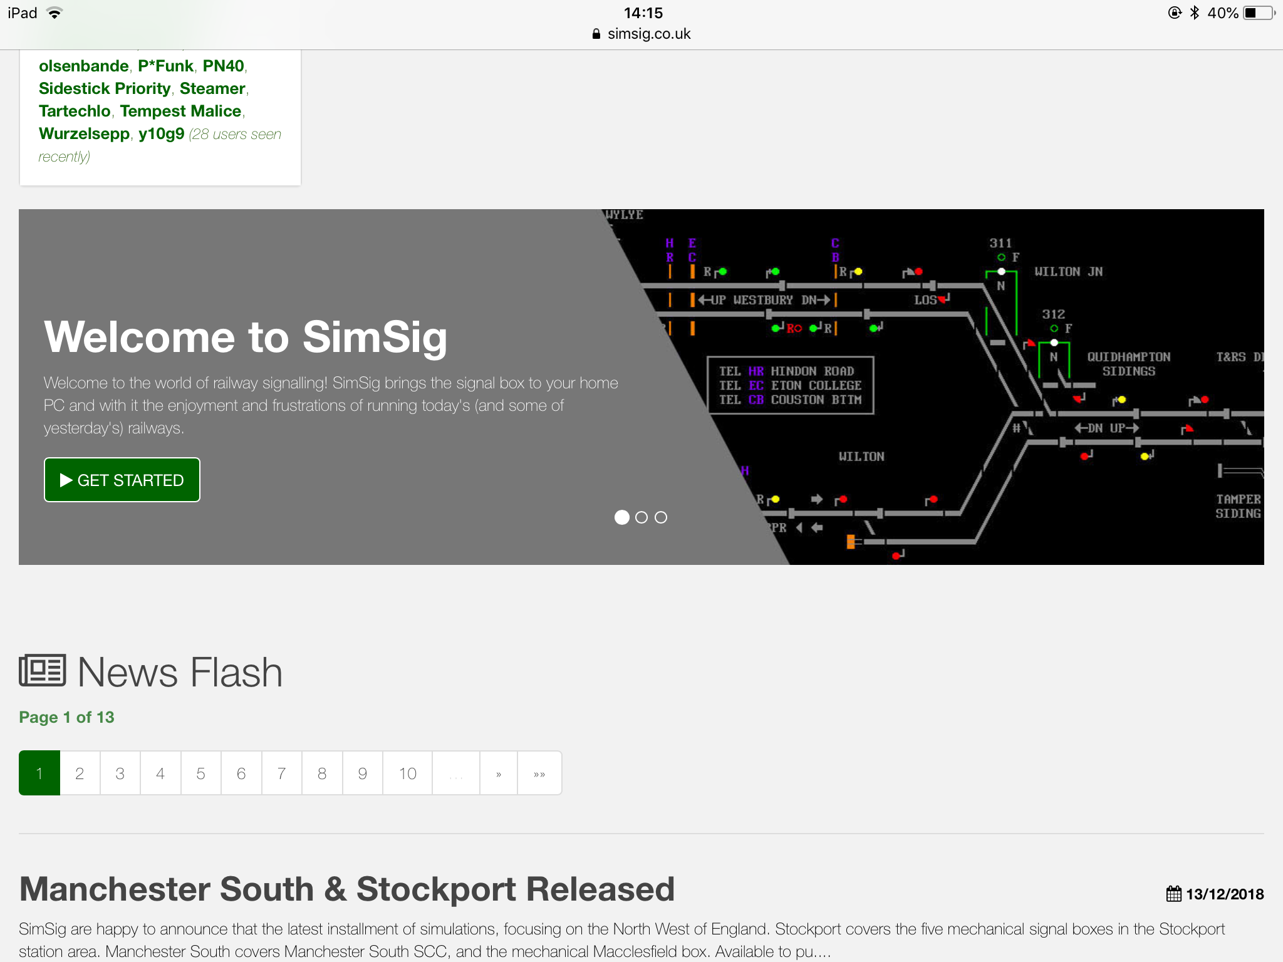Select the second carousel slide dot
This screenshot has width=1283, height=962.
click(641, 517)
